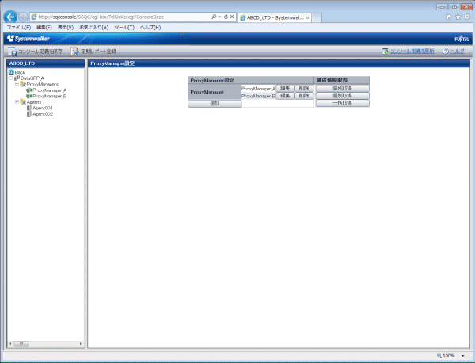
Task: Select the ProxyManagers folder in tree
Action: (x=43, y=84)
